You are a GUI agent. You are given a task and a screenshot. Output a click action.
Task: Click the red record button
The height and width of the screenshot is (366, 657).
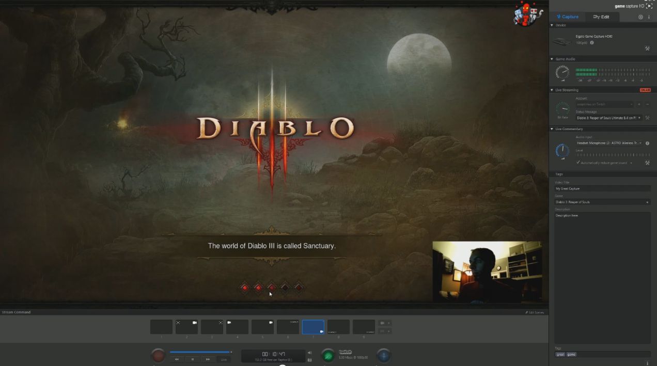(158, 356)
